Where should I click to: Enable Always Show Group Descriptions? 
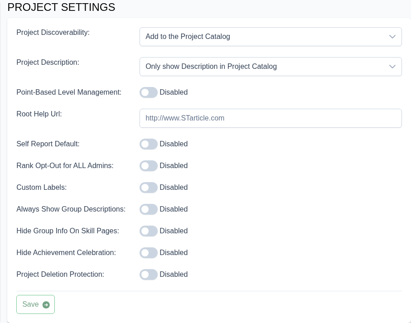pos(148,209)
